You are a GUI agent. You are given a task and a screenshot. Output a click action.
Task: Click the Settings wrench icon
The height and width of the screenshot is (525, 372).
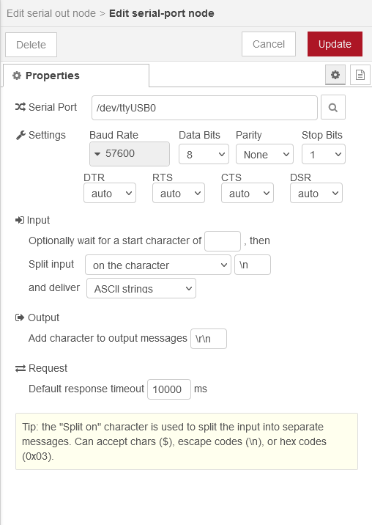tap(21, 135)
